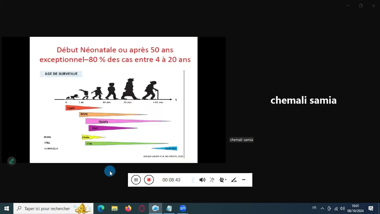The image size is (380, 214).
Task: Click the large chemali samia name
Action: click(x=303, y=100)
